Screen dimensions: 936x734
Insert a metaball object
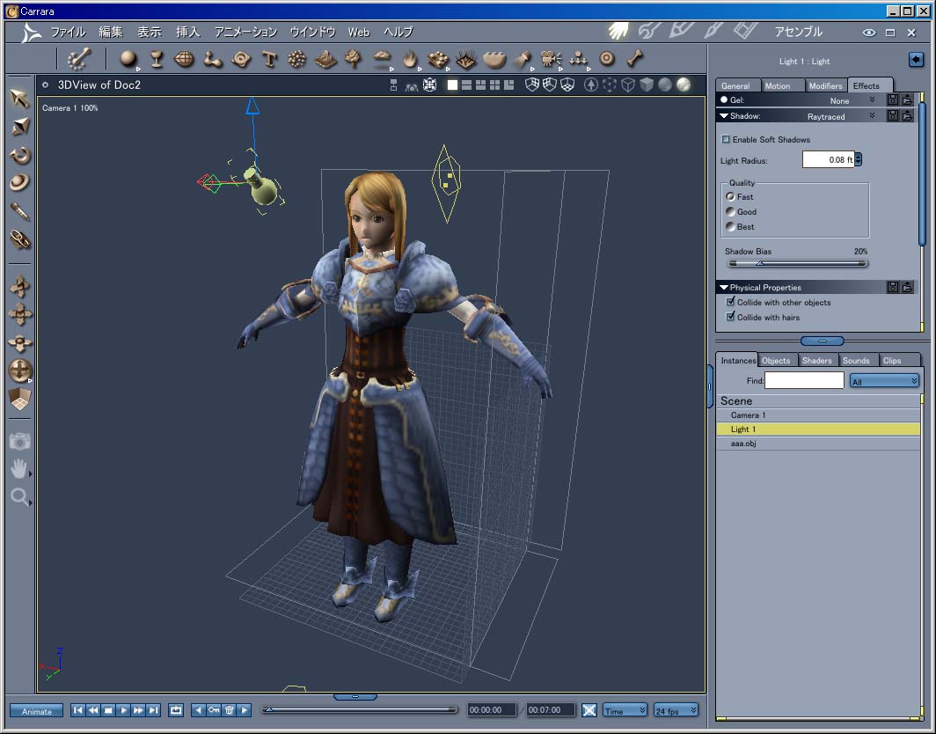coord(213,59)
